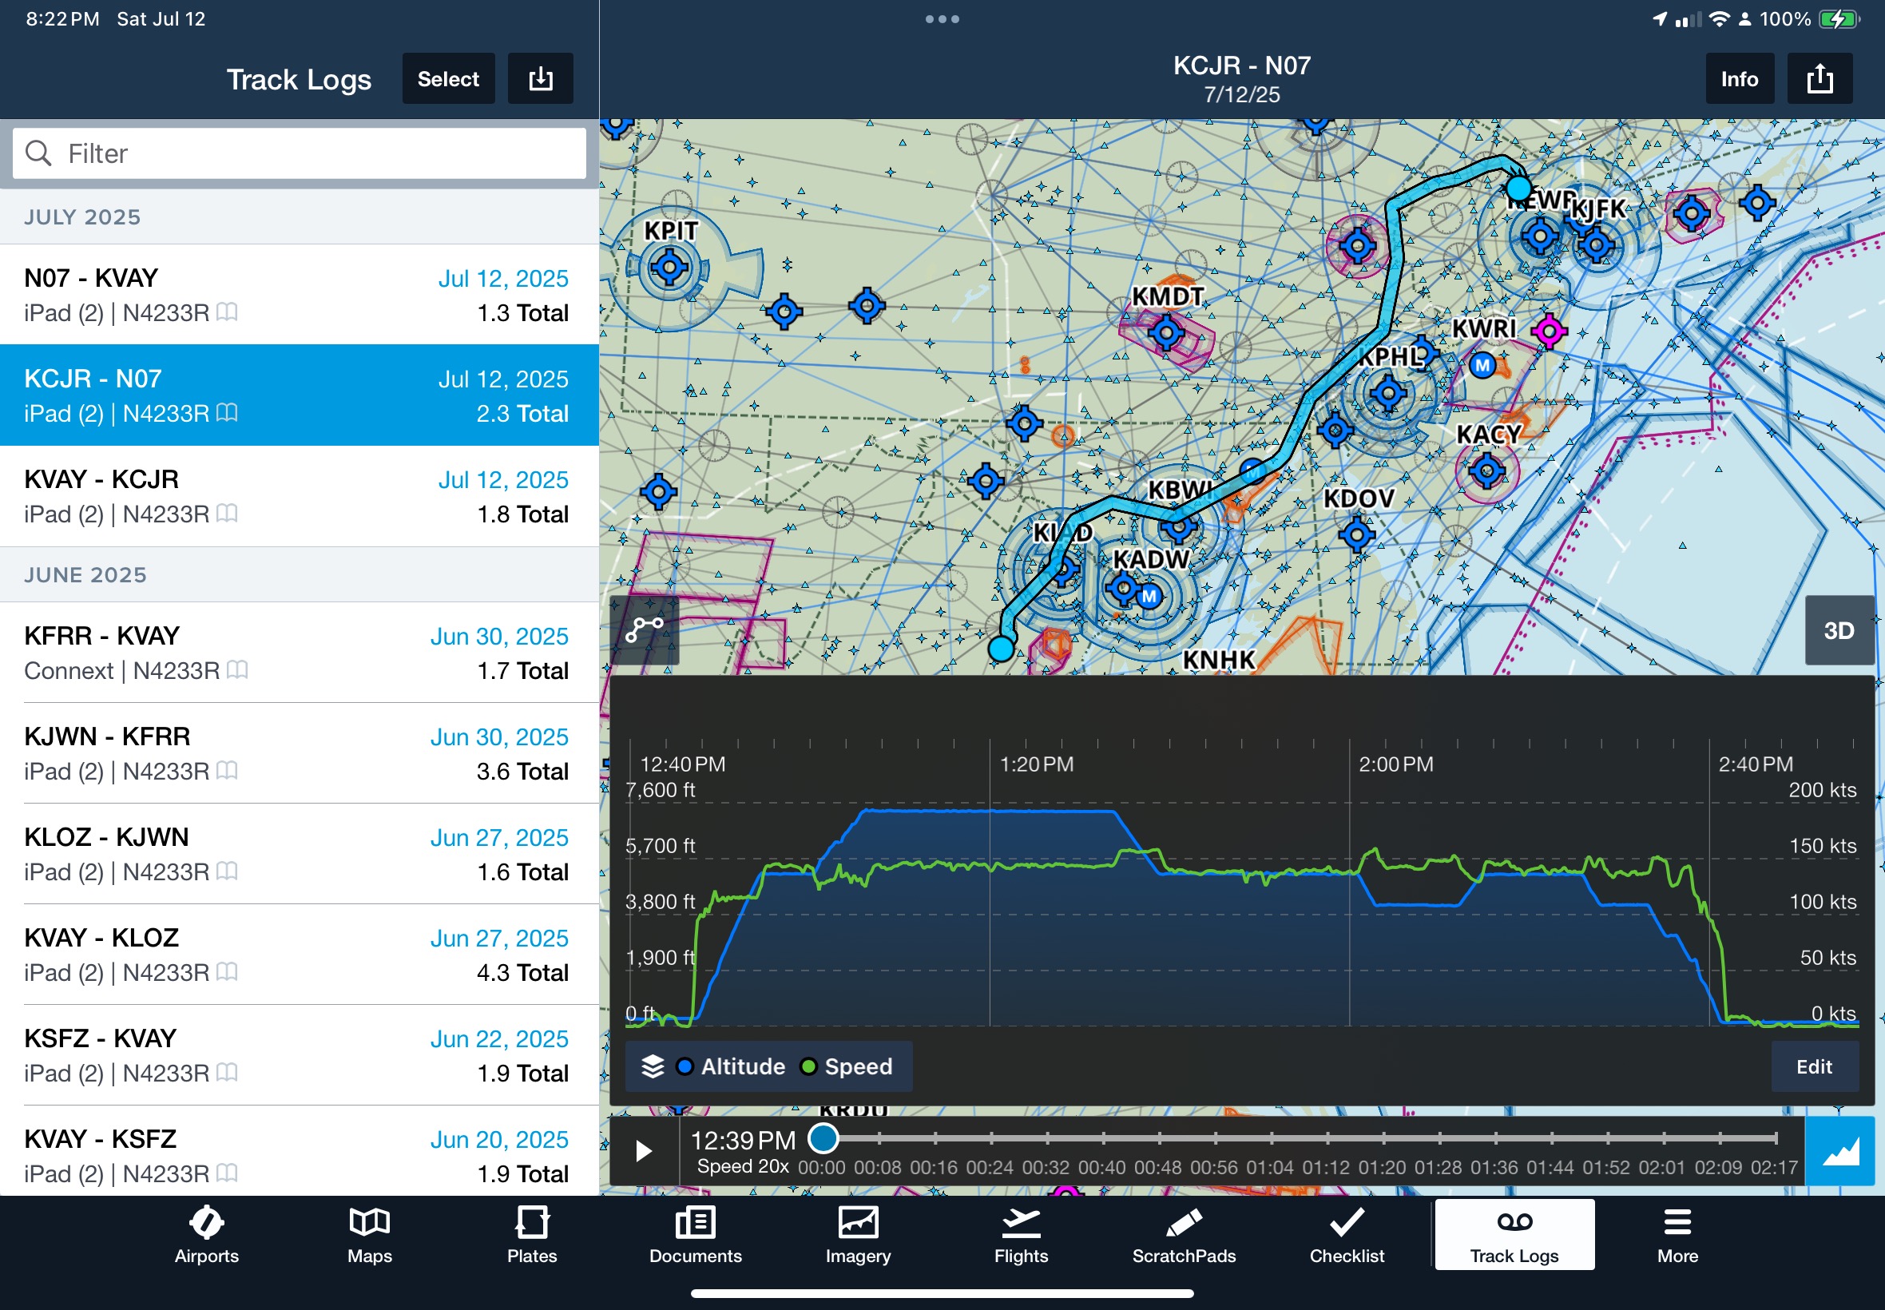Open ScratchPads from bottom bar
Image resolution: width=1885 pixels, height=1310 pixels.
point(1183,1234)
